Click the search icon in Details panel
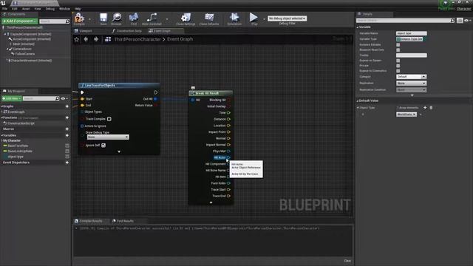The height and width of the screenshot is (266, 473). [x=452, y=21]
